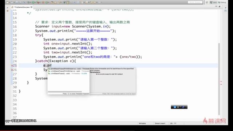
Task: Click the e.pr text on line 25
Action: pos(47,65)
